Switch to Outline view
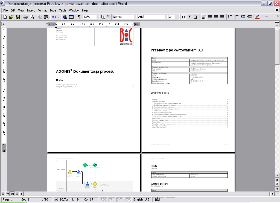Image resolution: width=280 pixels, height=203 pixels. point(17,193)
